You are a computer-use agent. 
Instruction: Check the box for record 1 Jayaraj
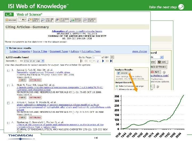8,70
